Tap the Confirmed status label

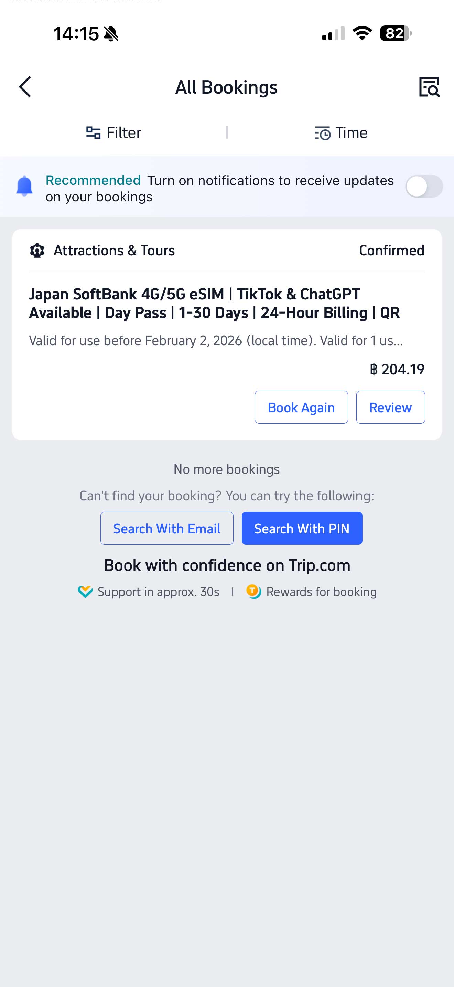point(391,251)
